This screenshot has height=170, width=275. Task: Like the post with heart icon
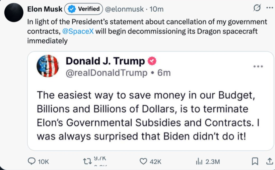(144, 161)
